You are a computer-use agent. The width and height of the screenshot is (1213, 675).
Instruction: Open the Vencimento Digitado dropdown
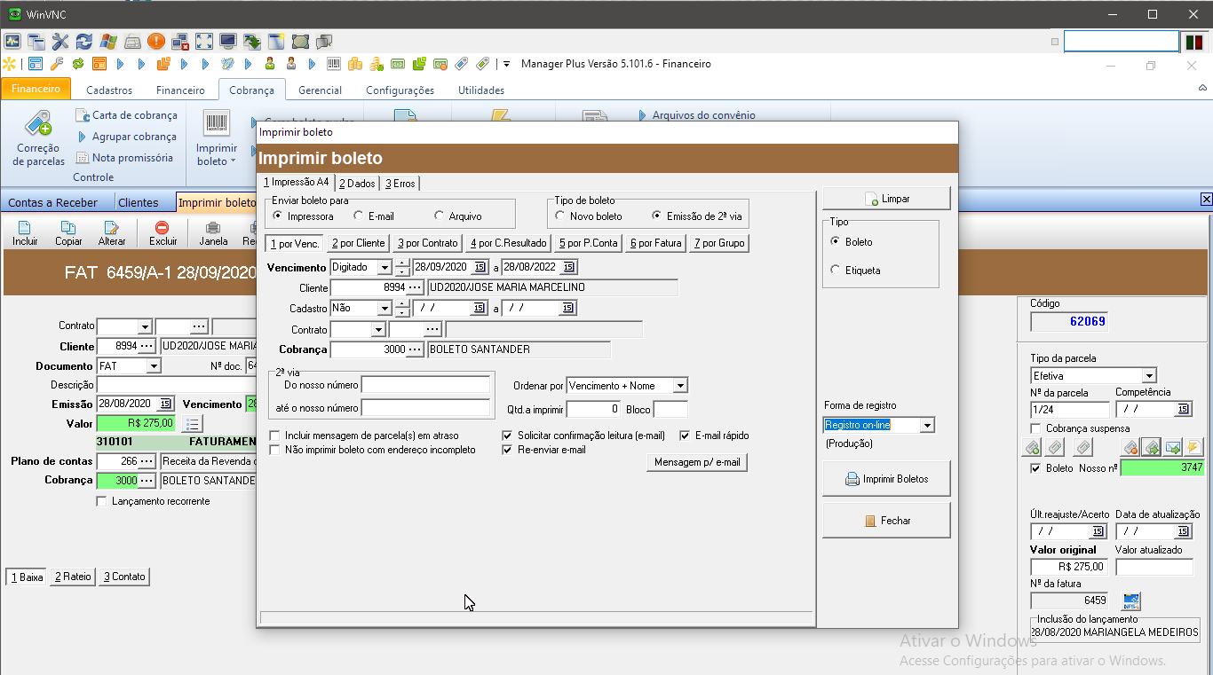coord(384,267)
